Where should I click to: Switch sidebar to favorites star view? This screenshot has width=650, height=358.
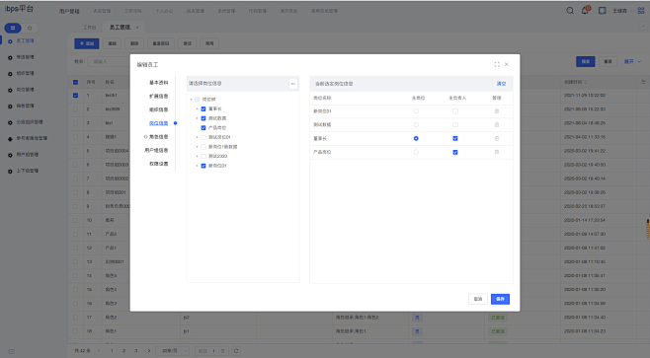click(x=30, y=28)
